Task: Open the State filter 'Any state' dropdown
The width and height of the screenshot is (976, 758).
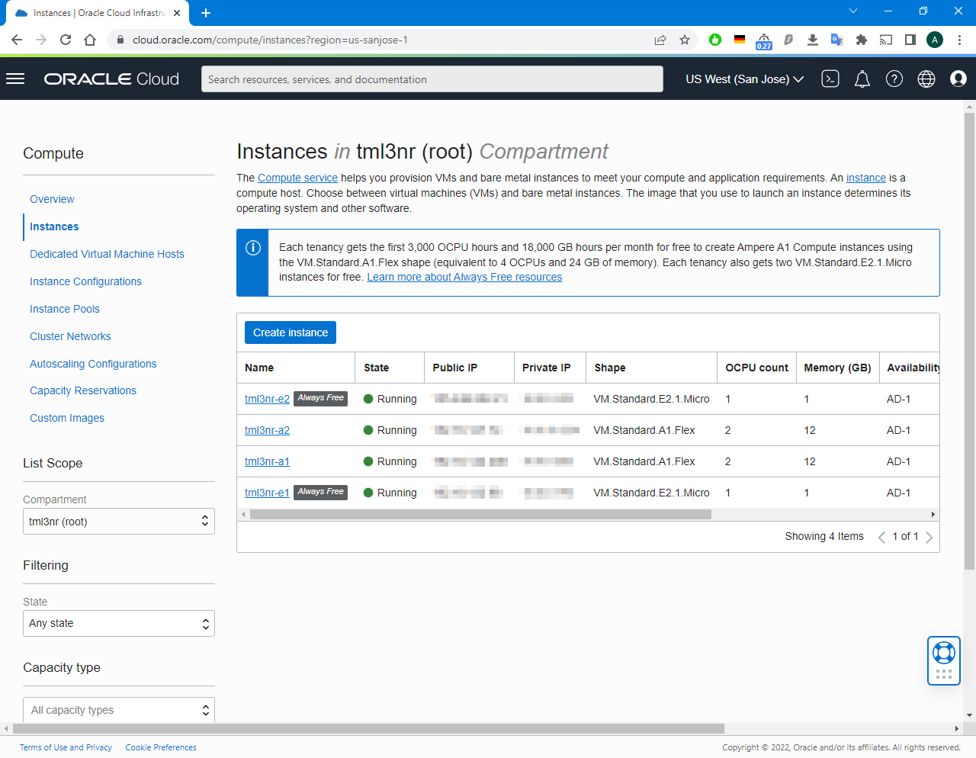Action: coord(119,624)
